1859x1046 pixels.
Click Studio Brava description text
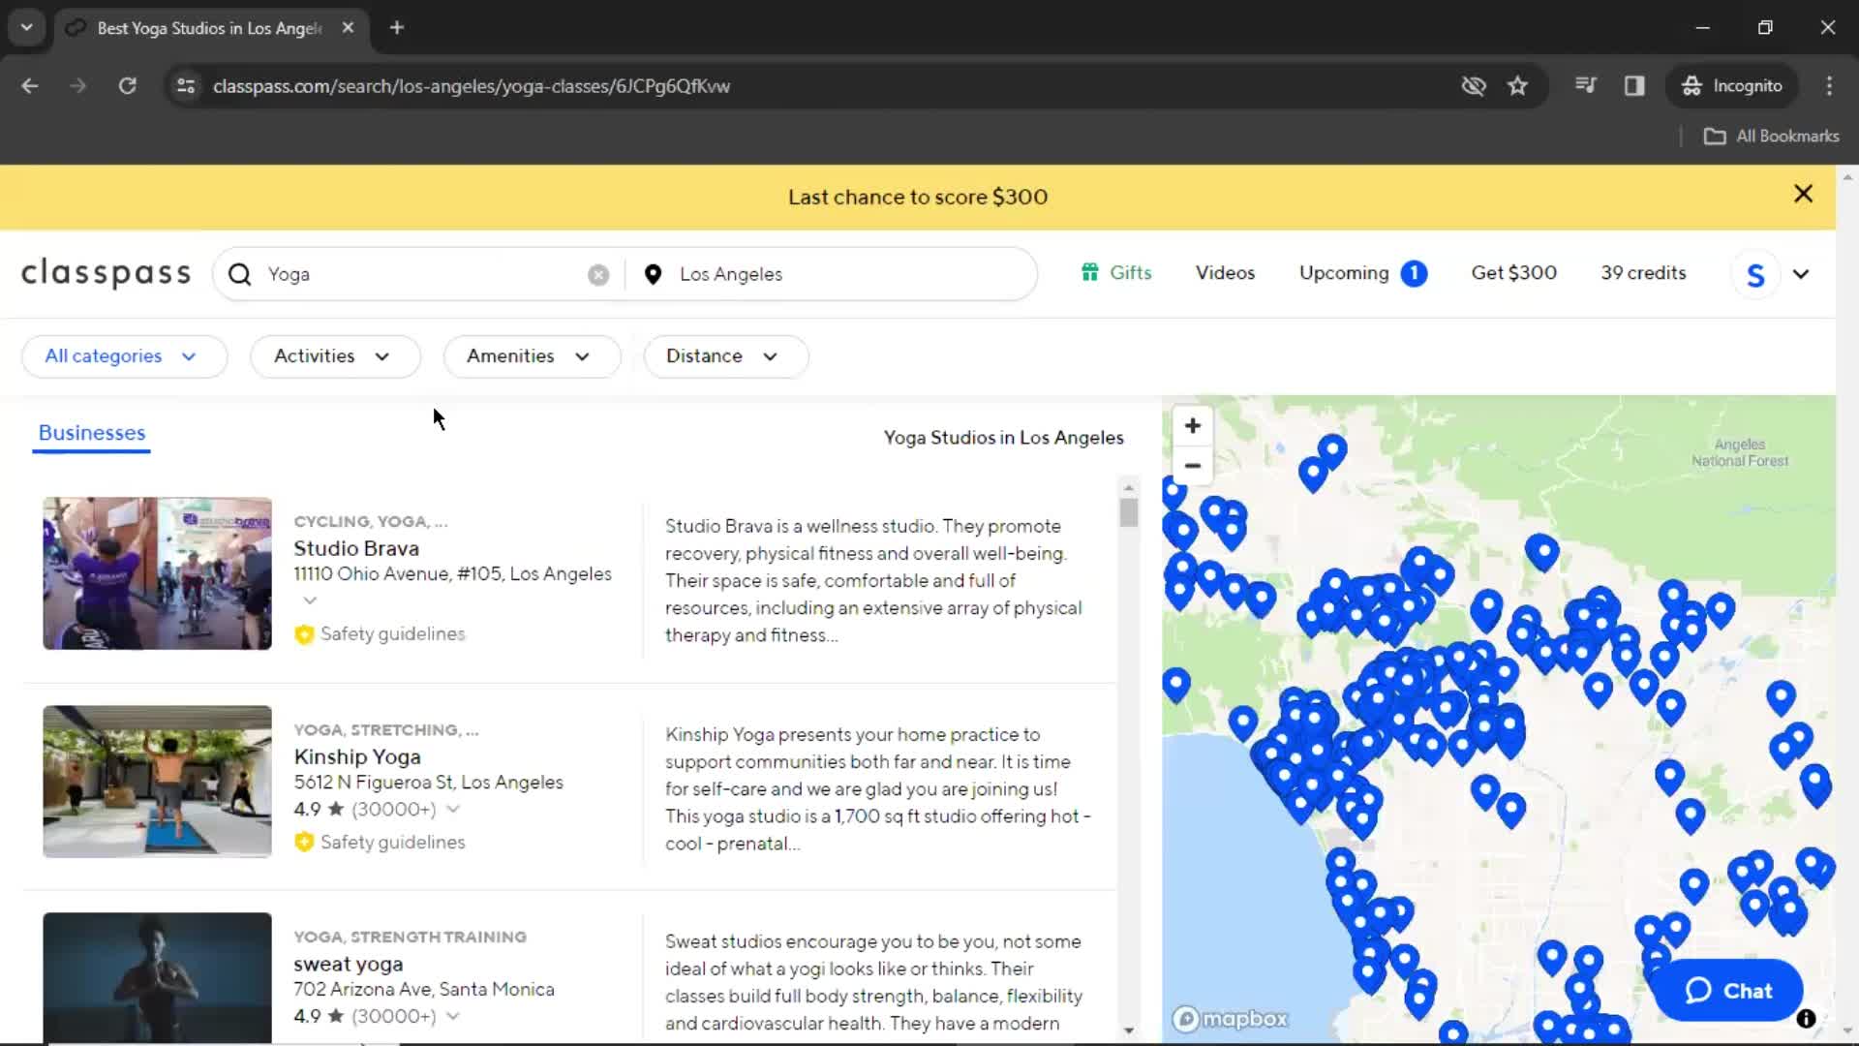(873, 580)
